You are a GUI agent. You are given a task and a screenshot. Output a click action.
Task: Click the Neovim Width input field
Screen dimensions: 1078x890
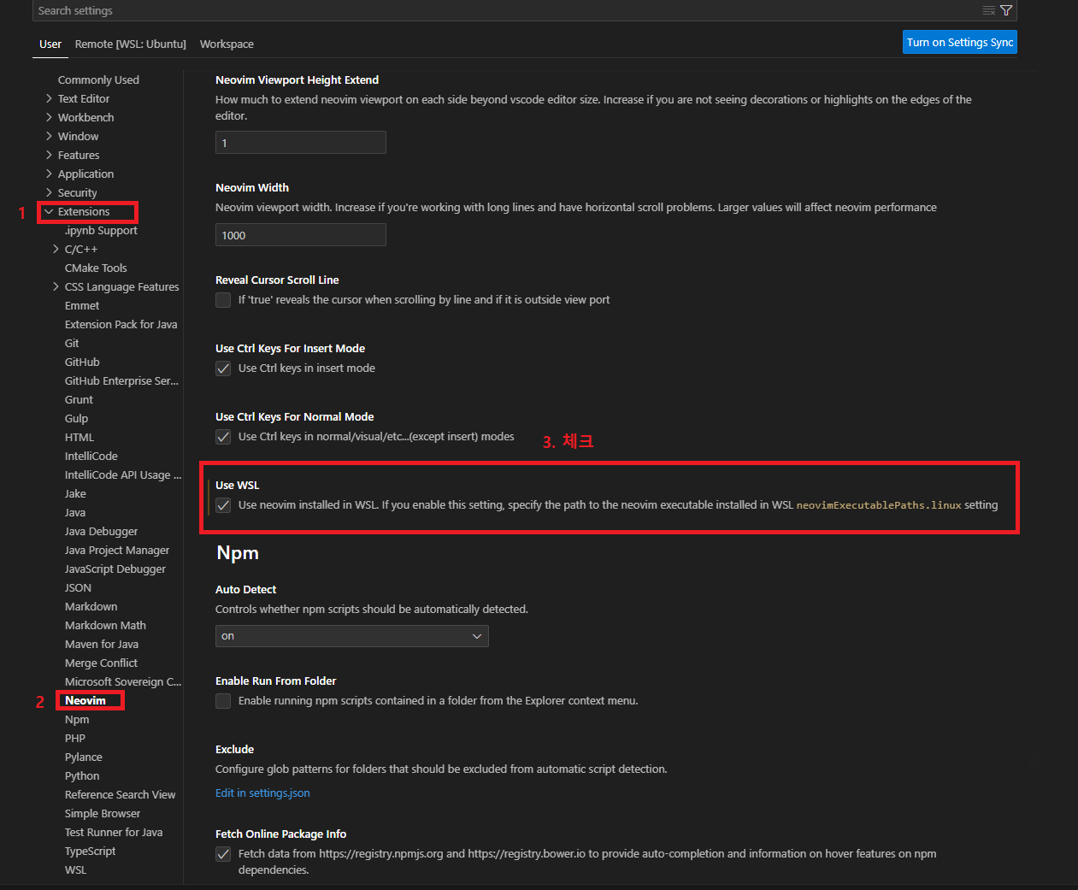(x=301, y=235)
